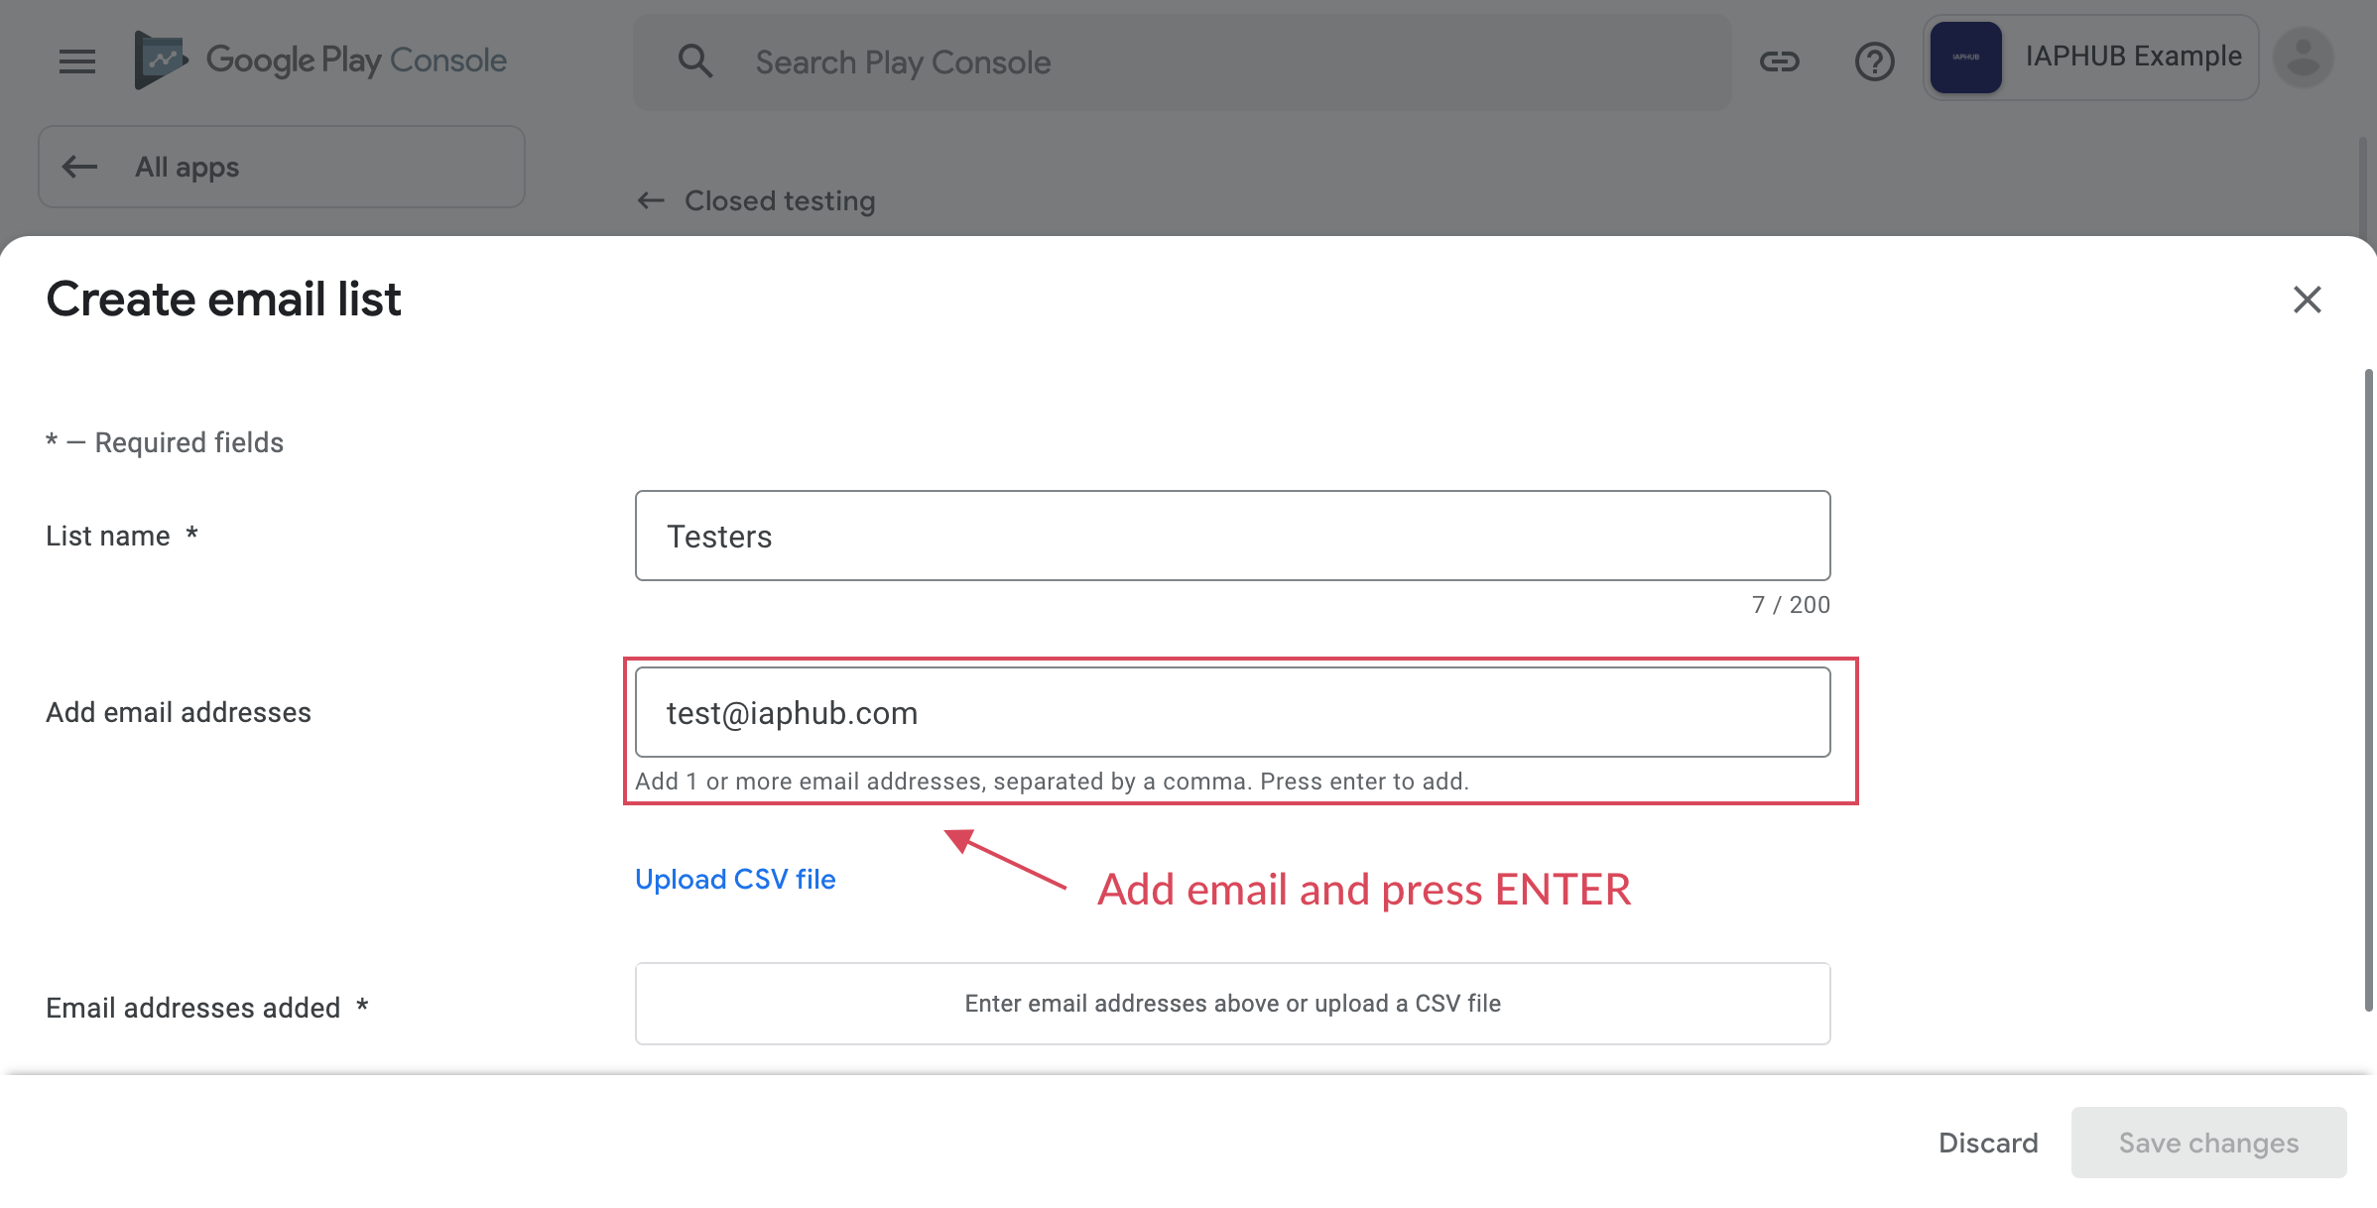Open the user account avatar
2377x1208 pixels.
(x=2303, y=59)
